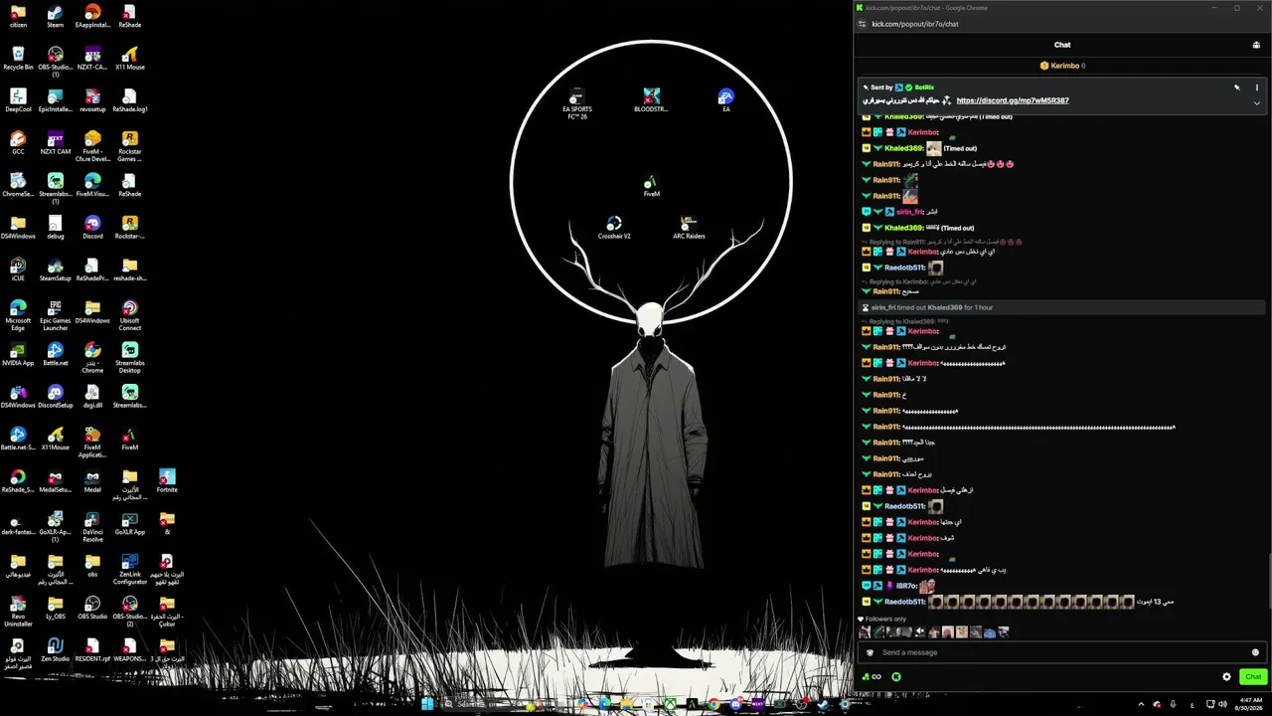This screenshot has width=1272, height=716.
Task: Click iBR7o username in chat
Action: [906, 586]
